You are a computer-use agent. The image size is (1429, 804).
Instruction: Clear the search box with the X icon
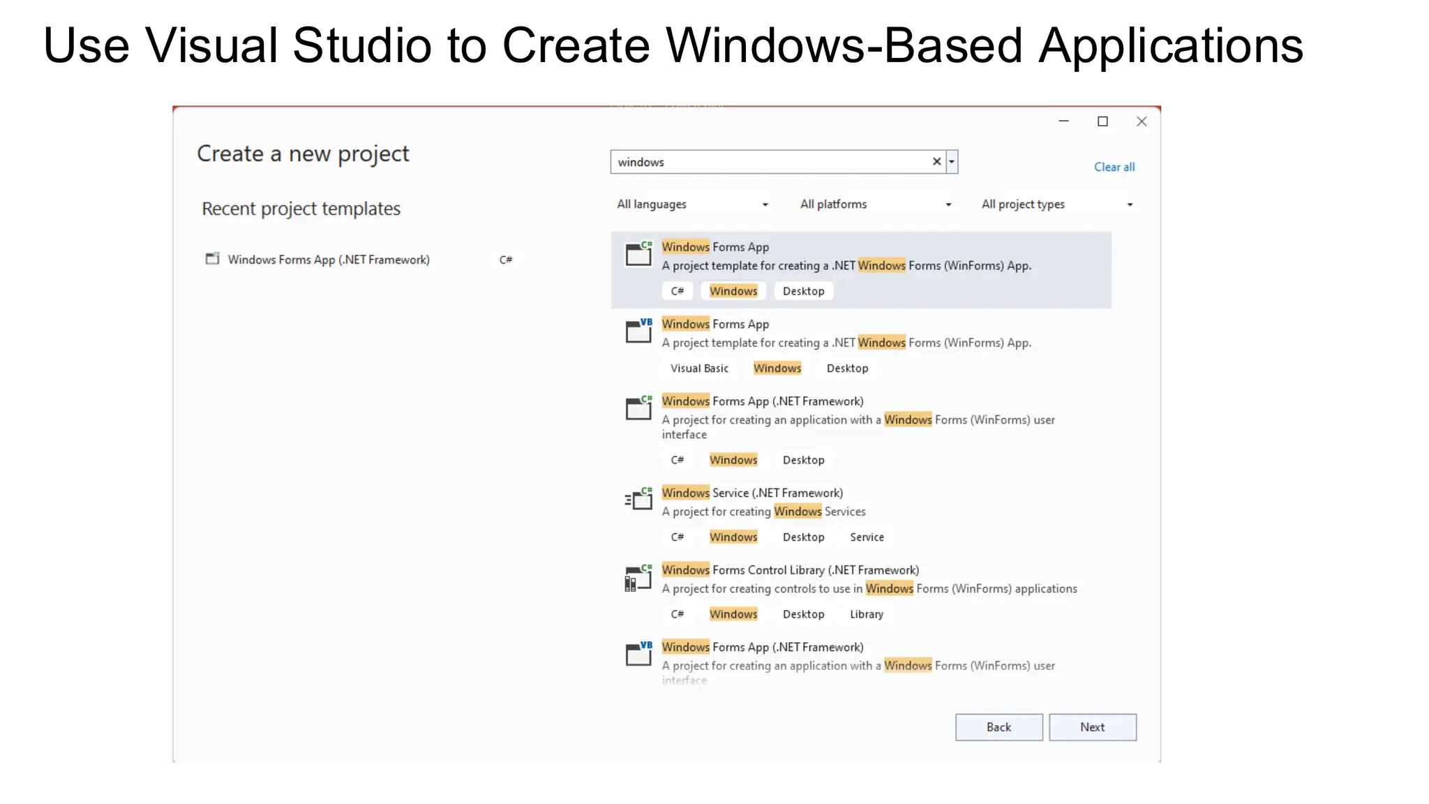coord(936,162)
